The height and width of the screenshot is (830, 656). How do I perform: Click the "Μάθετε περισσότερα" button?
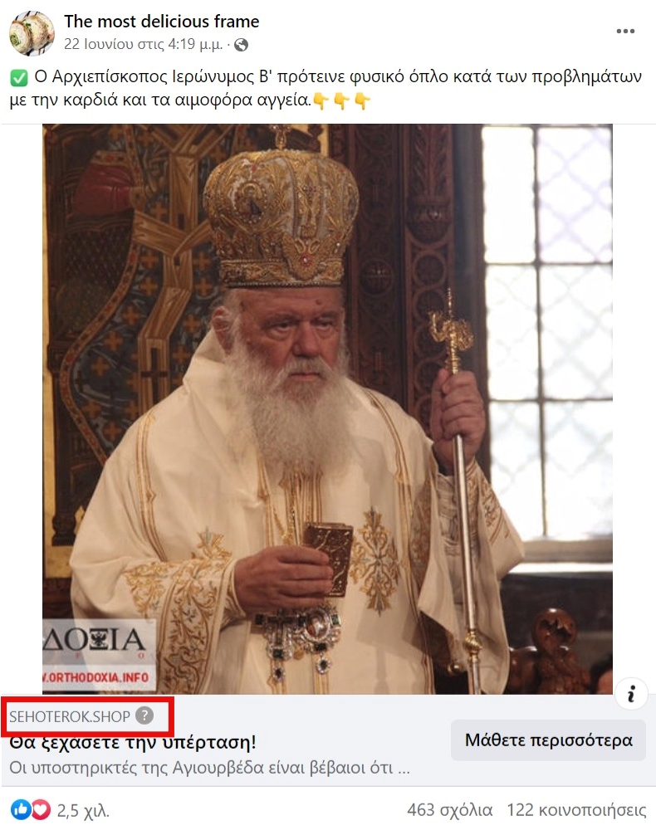pos(549,740)
